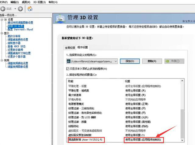Open 线程优化 value 使用全局设置 (自动)
This screenshot has height=145, width=195.
click(137, 126)
